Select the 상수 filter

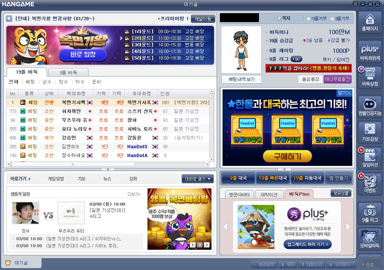coord(47,82)
